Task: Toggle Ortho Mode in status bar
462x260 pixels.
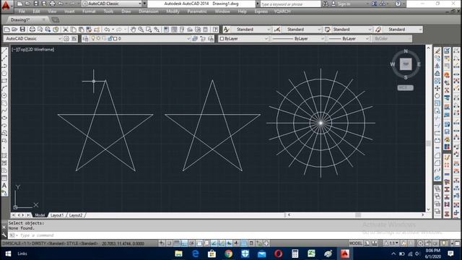Action: point(184,243)
